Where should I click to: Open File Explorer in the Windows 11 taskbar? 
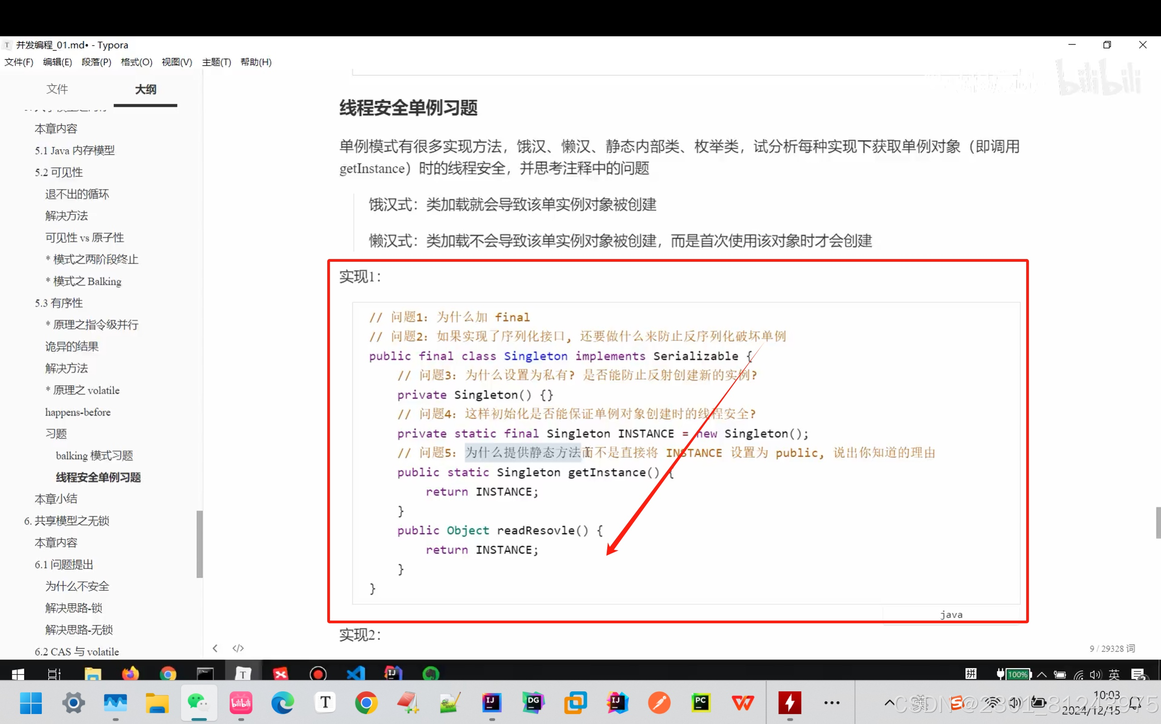pos(157,703)
